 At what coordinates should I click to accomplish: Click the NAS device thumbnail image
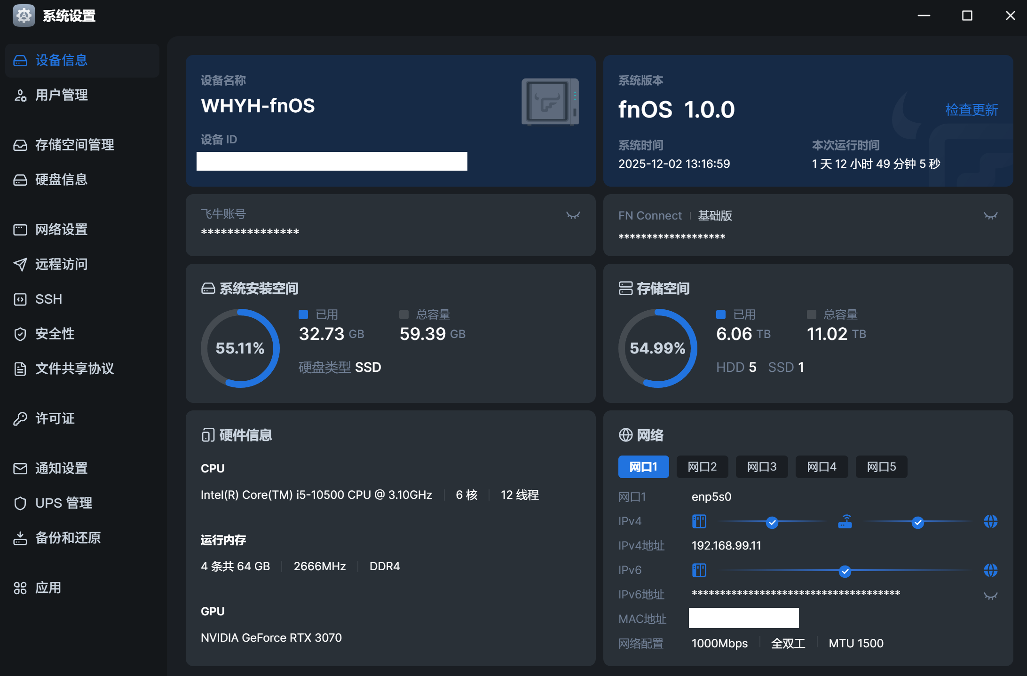550,102
